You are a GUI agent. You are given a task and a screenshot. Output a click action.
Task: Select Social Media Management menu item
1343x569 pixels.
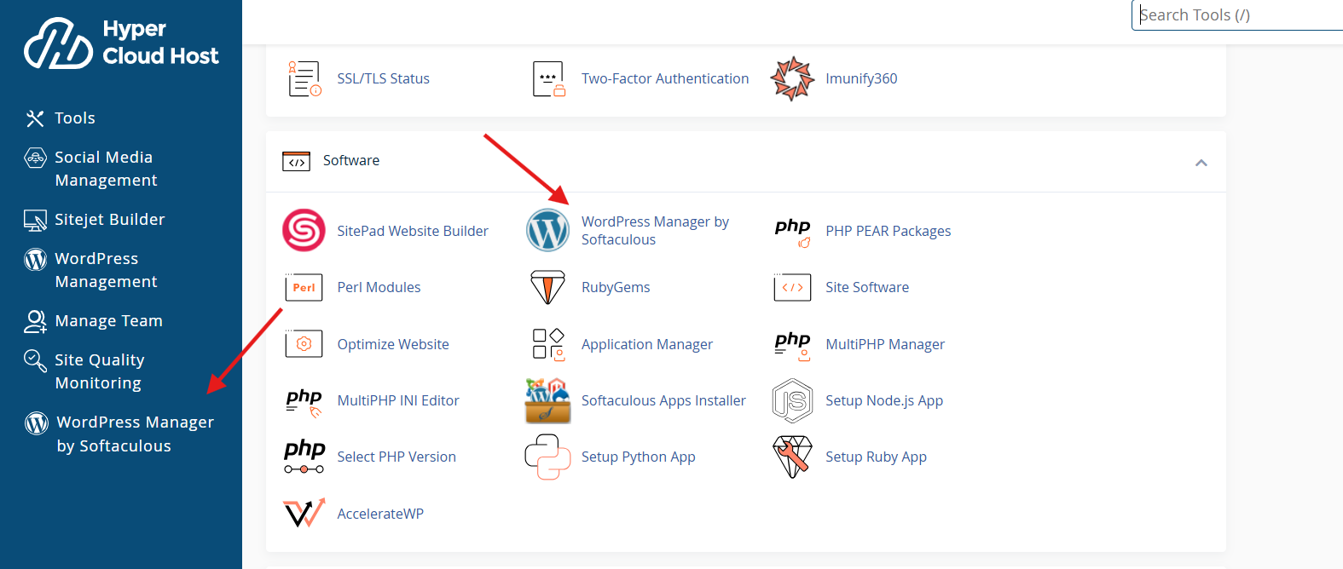tap(106, 169)
